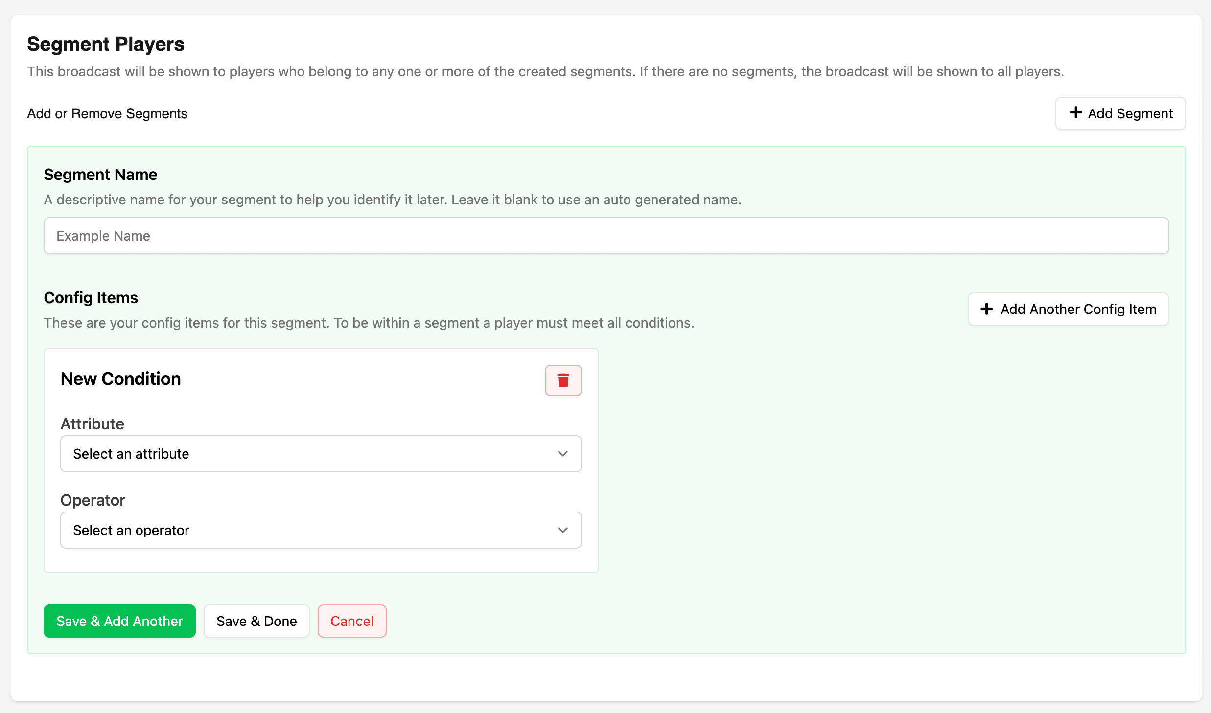Click the green Save & Add Another button

(119, 621)
